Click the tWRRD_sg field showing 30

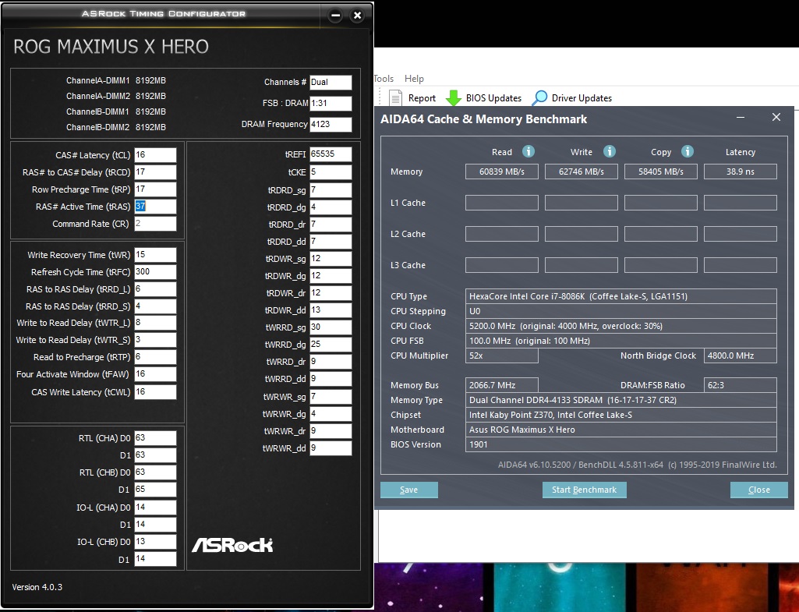331,327
